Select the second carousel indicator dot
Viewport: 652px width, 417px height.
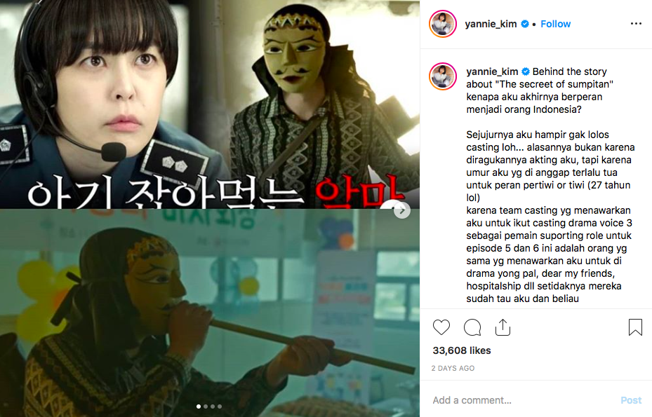pyautogui.click(x=206, y=406)
